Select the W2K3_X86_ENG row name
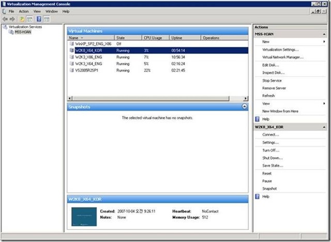Image resolution: width=331 pixels, height=242 pixels. (88, 57)
